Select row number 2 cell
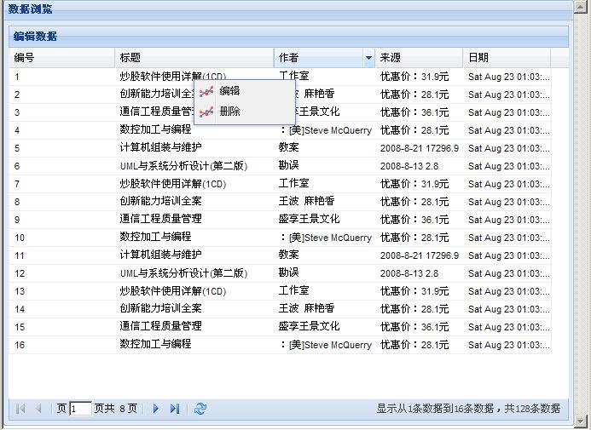Image resolution: width=591 pixels, height=430 pixels. point(17,95)
